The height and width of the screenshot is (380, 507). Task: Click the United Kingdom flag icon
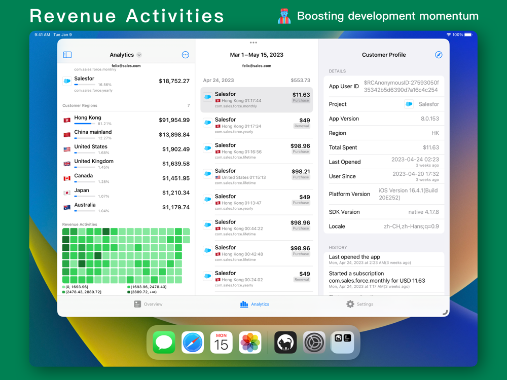tap(67, 164)
